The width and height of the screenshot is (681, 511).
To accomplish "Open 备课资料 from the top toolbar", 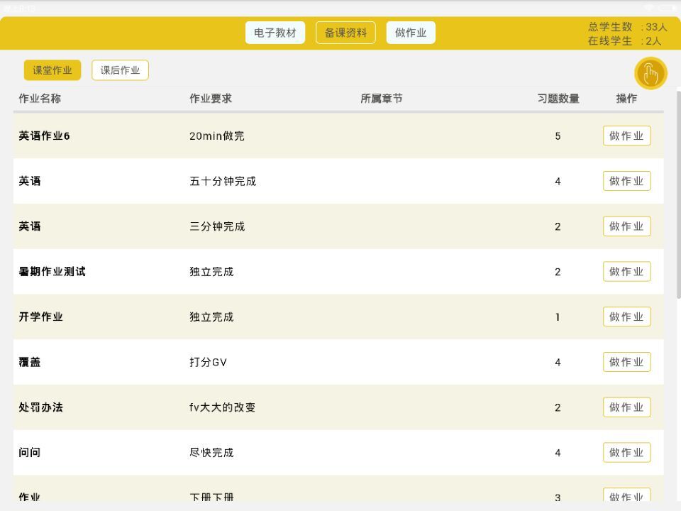I will click(345, 32).
